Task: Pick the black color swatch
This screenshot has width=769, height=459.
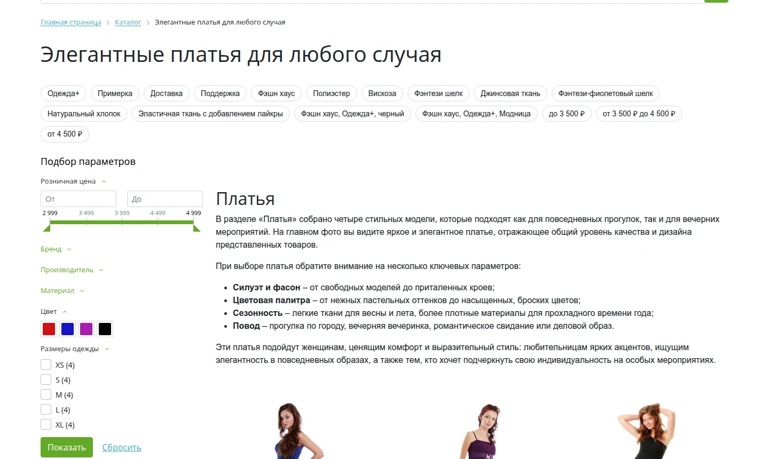Action: tap(105, 329)
